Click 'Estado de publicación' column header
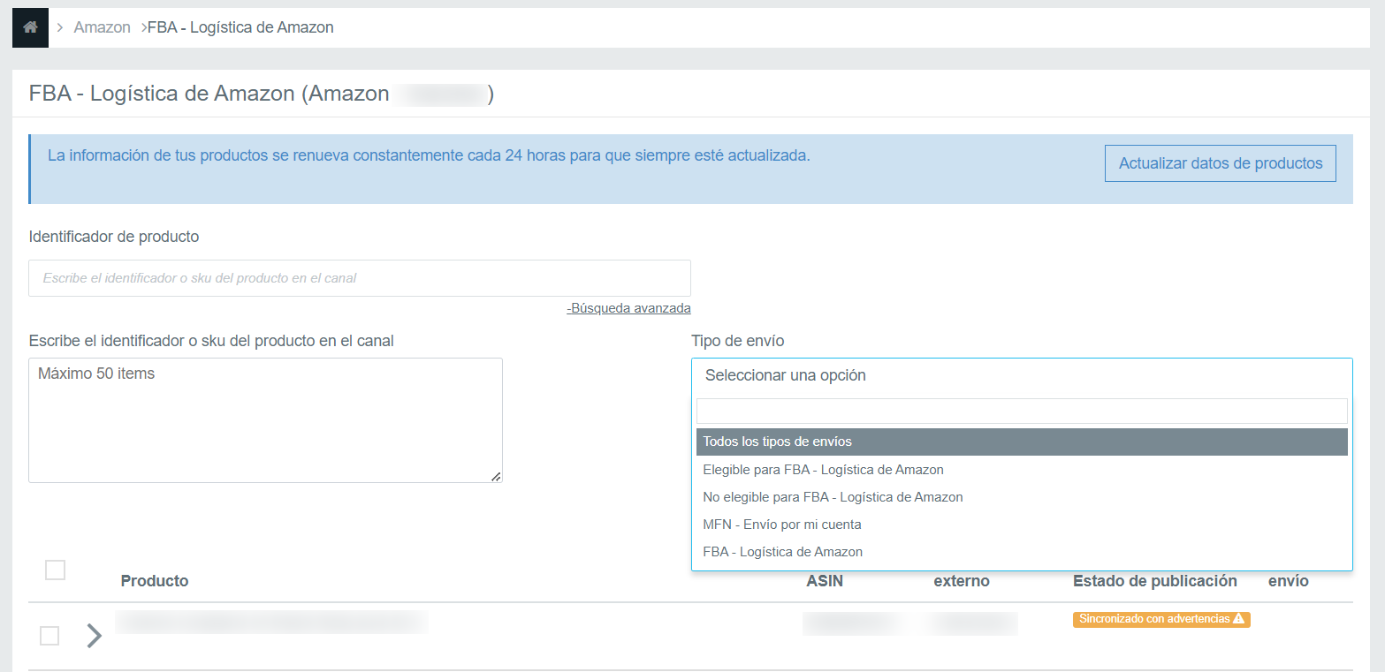The height and width of the screenshot is (672, 1385). pos(1155,581)
